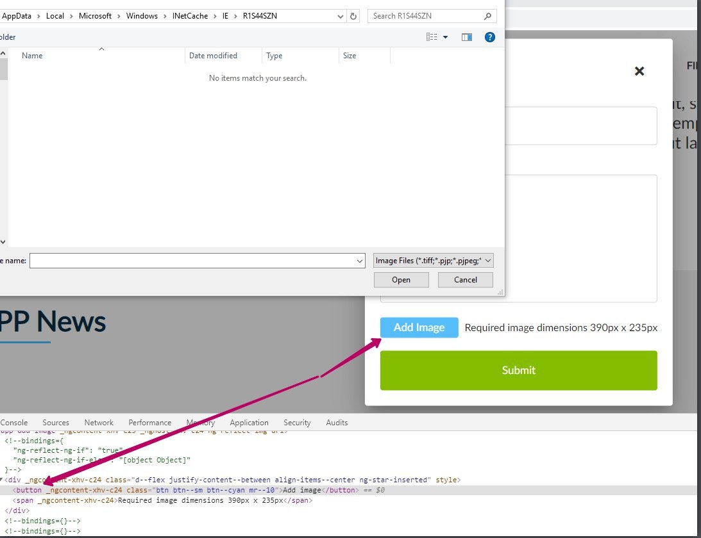Image resolution: width=701 pixels, height=538 pixels.
Task: Click the change view icon
Action: pos(432,37)
